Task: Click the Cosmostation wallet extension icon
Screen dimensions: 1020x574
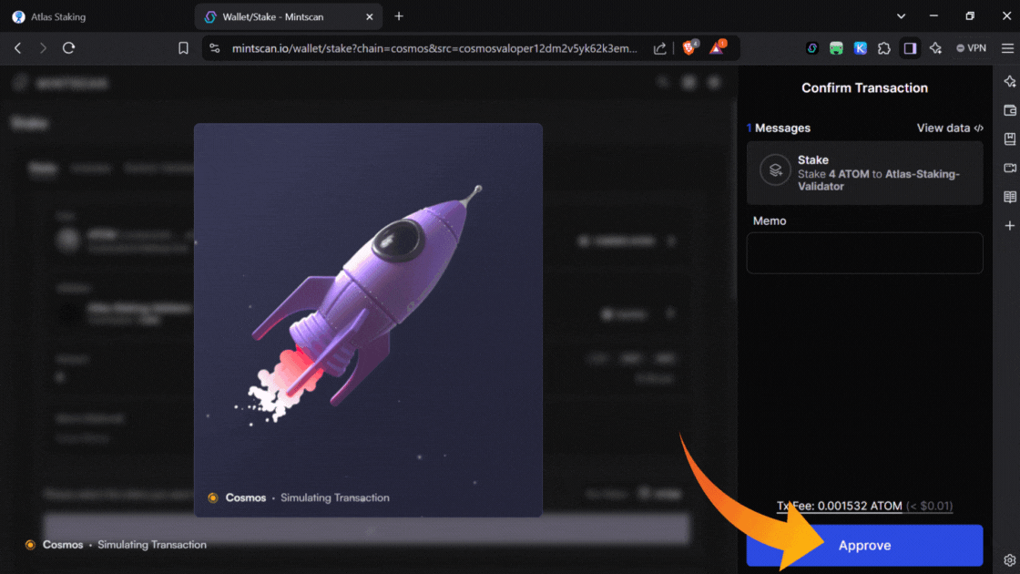Action: pyautogui.click(x=812, y=48)
